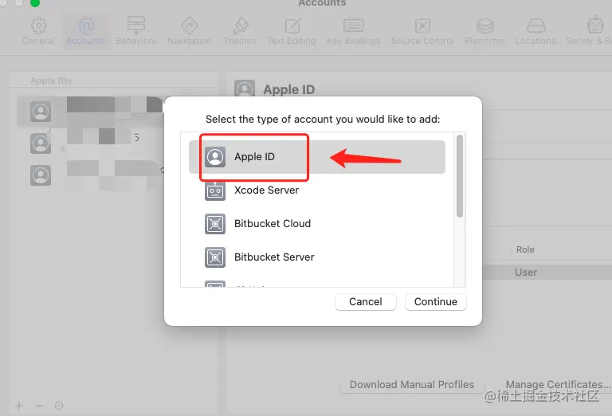Screen dimensions: 612x416
Task: Open the Navigation preferences tab
Action: pyautogui.click(x=190, y=31)
